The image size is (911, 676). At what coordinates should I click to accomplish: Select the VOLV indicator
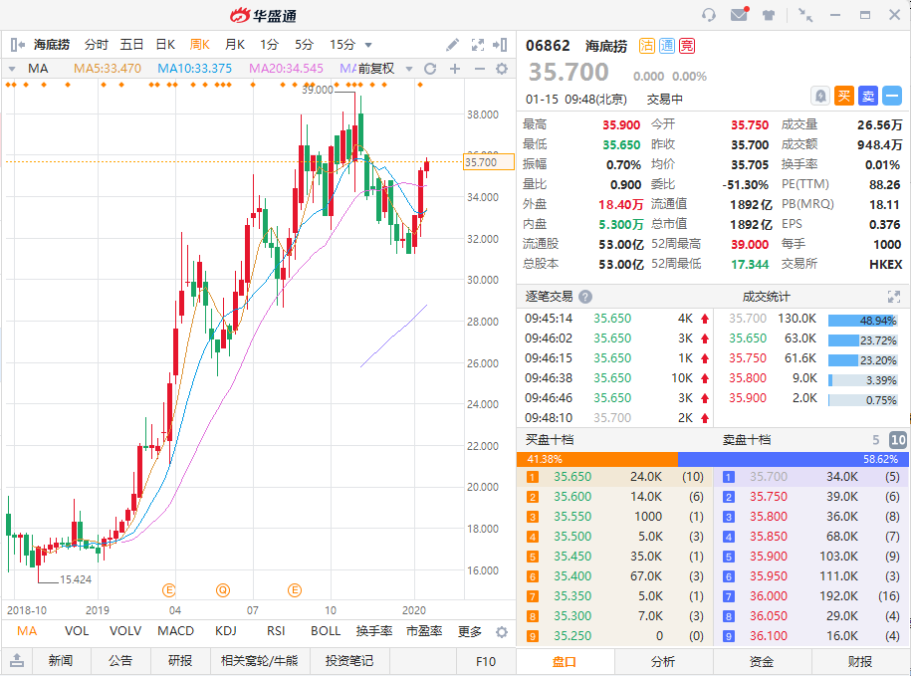pyautogui.click(x=125, y=631)
